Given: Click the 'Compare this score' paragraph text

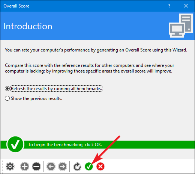Looking at the screenshot, I should (89, 68).
